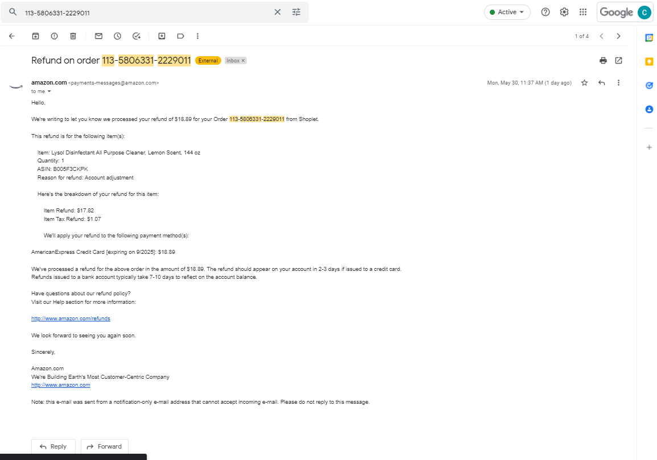Archive this email
Screen dimensions: 657x460
36,36
